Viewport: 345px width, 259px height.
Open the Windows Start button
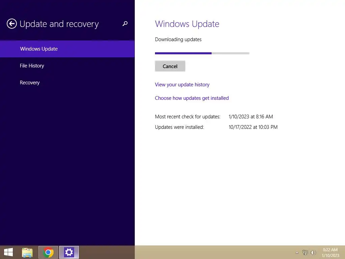[x=8, y=252]
